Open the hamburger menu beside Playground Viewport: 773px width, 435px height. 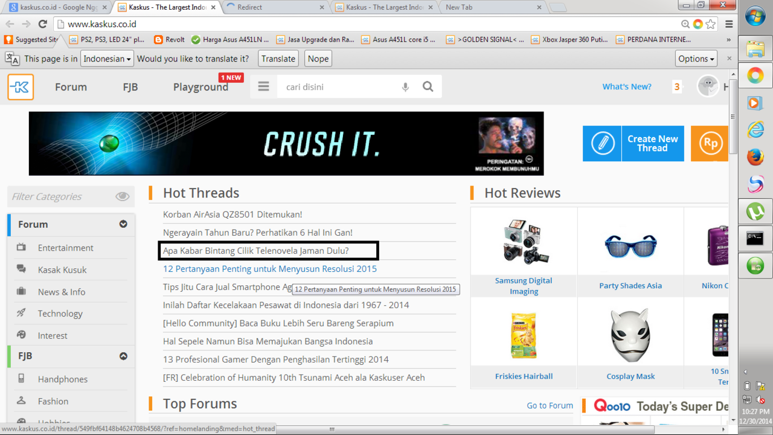(263, 86)
